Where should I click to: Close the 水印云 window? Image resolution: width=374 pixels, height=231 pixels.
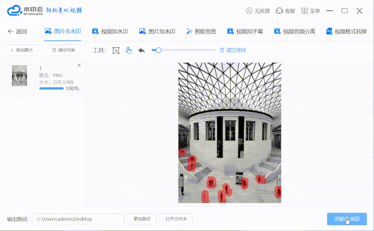(359, 11)
